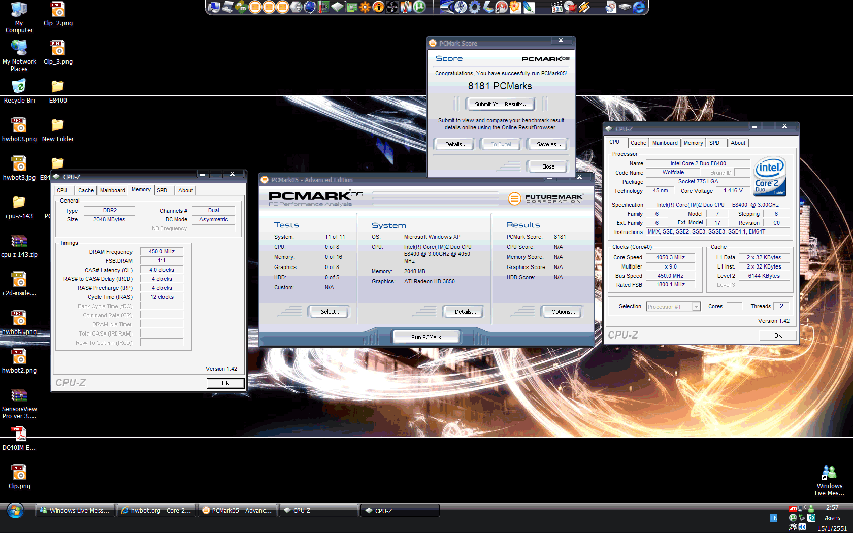Switch to hwbot.org taskbar item
This screenshot has width=853, height=533.
coord(157,511)
